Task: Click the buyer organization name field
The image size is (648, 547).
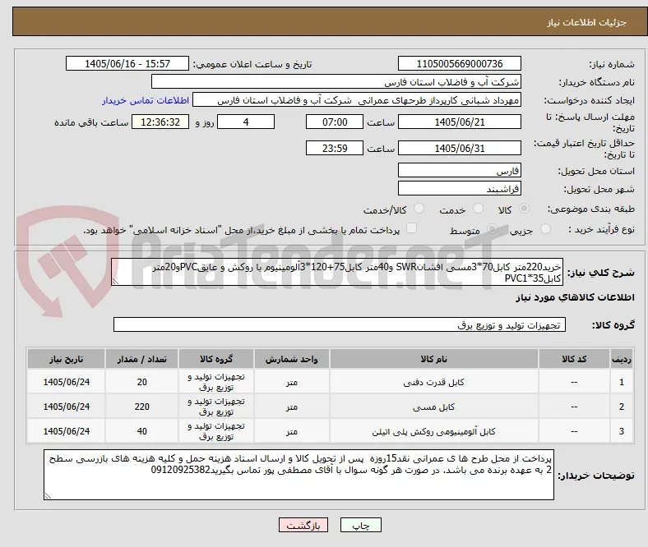Action: 336,82
